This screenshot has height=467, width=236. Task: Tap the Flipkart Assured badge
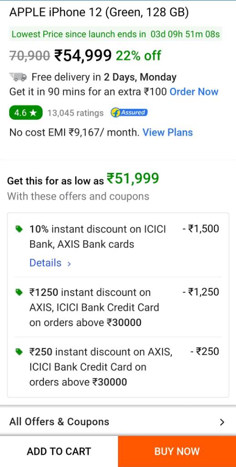[129, 113]
